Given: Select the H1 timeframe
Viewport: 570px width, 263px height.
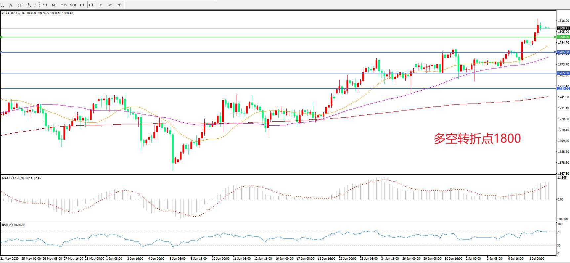Looking at the screenshot, I should [82, 5].
